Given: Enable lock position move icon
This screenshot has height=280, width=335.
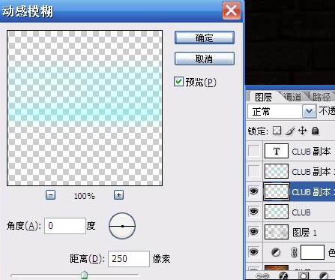Looking at the screenshot, I should coord(303,131).
